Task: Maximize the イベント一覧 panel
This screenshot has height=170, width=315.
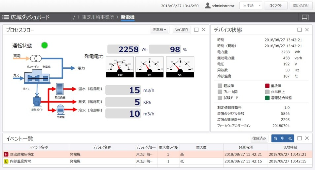Action: pos(299,138)
